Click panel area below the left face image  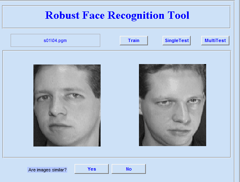click(x=67, y=151)
